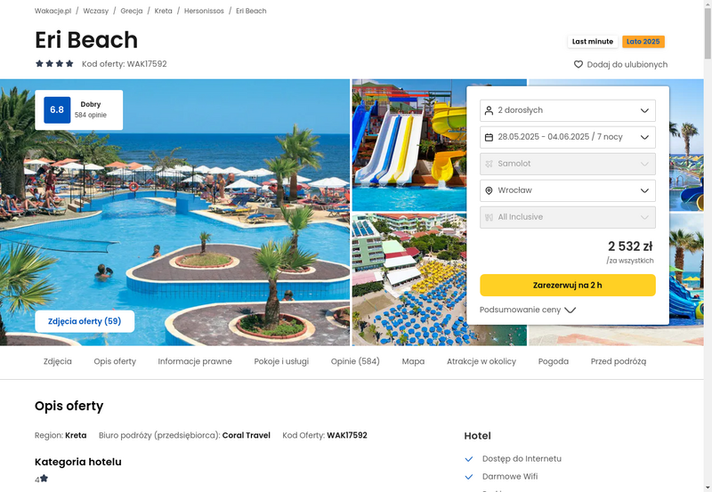
Task: Follow the Hersonissos breadcrumb link
Action: click(204, 11)
